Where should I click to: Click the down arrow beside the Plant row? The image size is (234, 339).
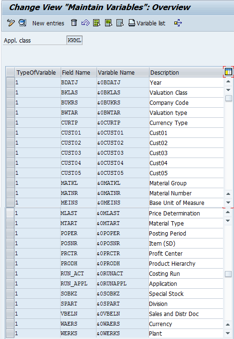pos(228,333)
